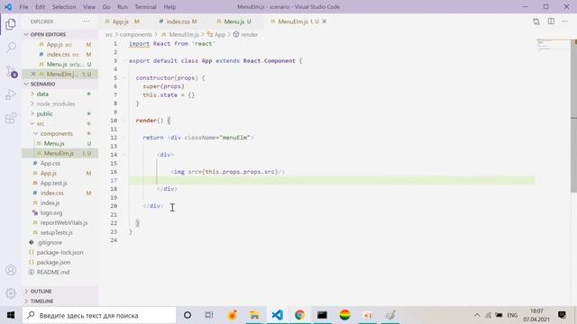The height and width of the screenshot is (324, 577).
Task: Open the Go menu
Action: point(106,7)
